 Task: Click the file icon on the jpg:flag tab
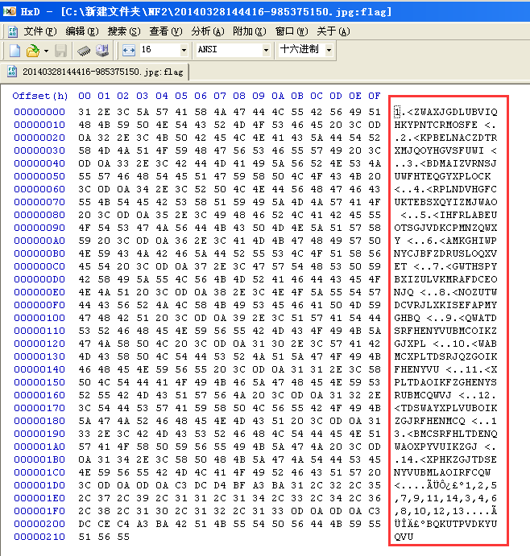[13, 72]
